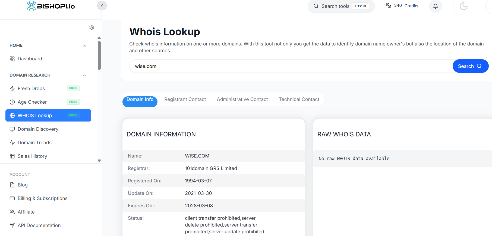Open Domain Trends in the sidebar

[x=48, y=143]
